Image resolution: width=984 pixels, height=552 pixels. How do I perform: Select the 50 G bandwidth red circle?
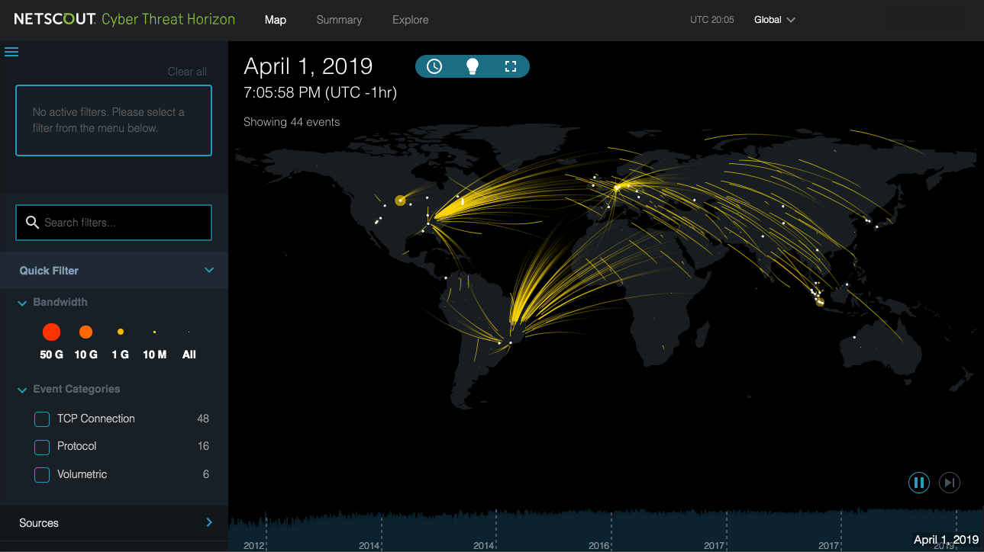coord(51,332)
